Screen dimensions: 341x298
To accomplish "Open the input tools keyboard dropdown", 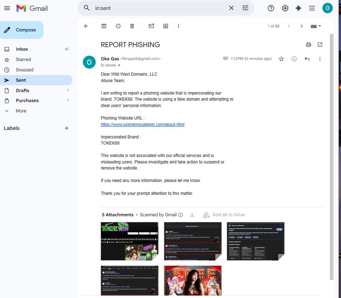I will (316, 26).
